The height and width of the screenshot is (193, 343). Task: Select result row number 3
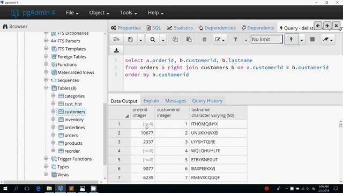click(119, 142)
